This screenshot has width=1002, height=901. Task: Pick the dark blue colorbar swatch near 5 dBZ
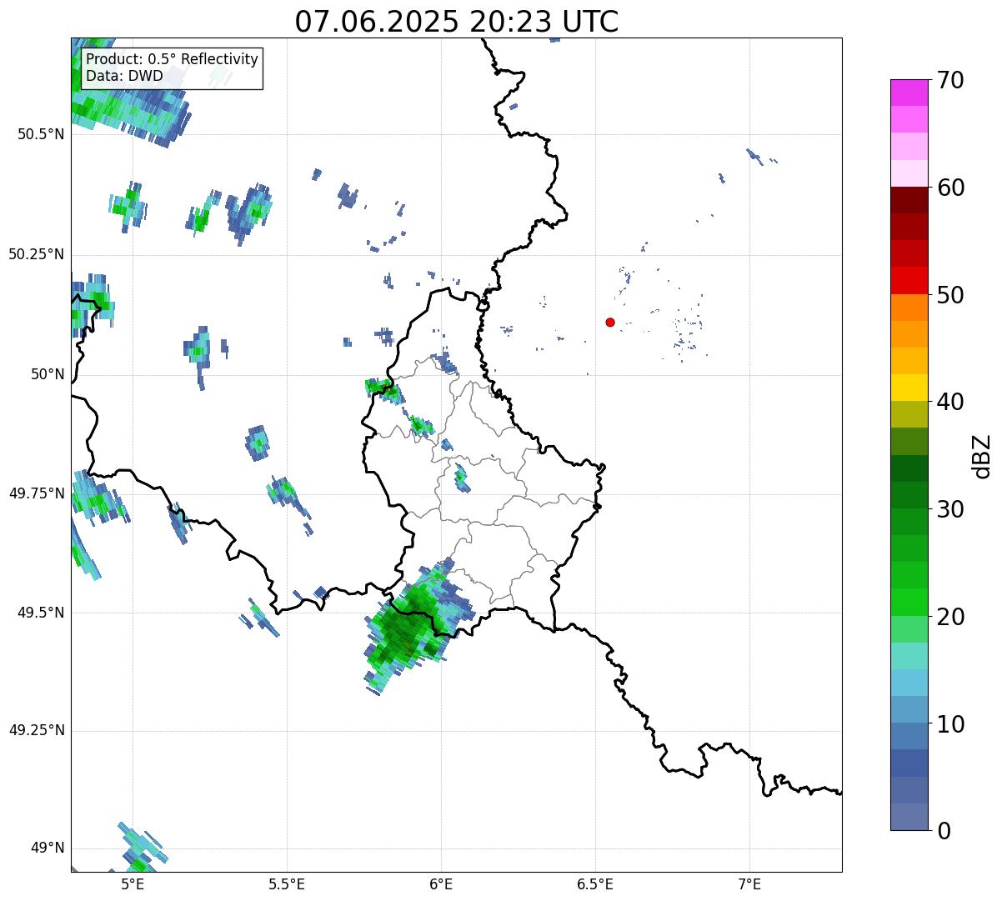[x=909, y=763]
